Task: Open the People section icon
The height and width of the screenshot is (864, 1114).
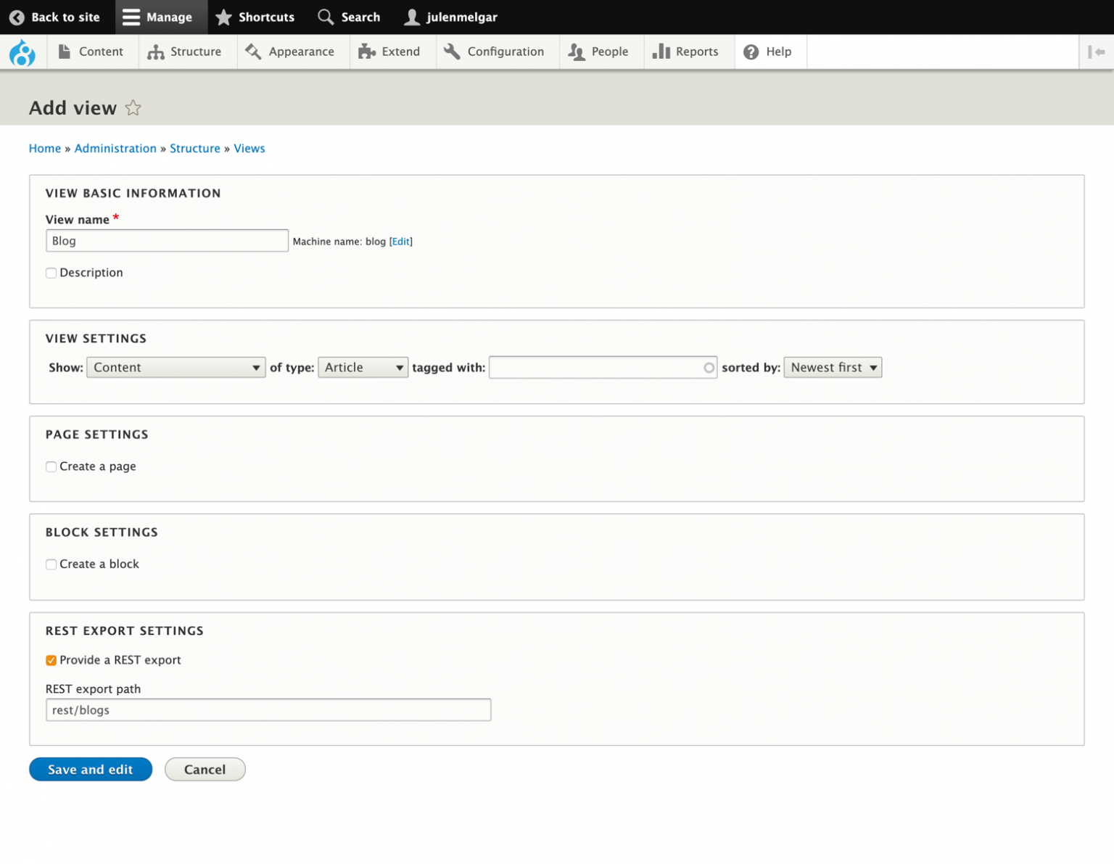Action: click(576, 52)
